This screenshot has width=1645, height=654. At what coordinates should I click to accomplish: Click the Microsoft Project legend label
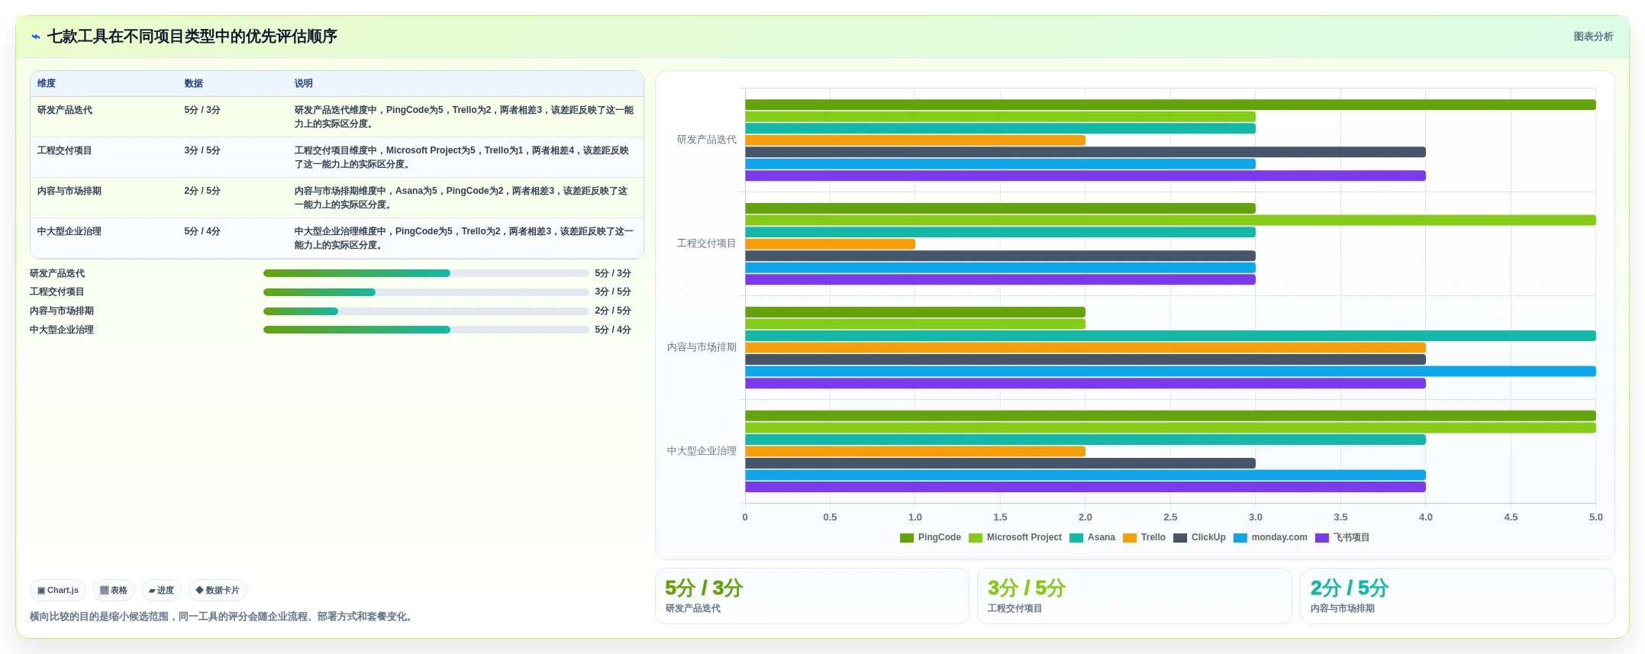point(1024,537)
